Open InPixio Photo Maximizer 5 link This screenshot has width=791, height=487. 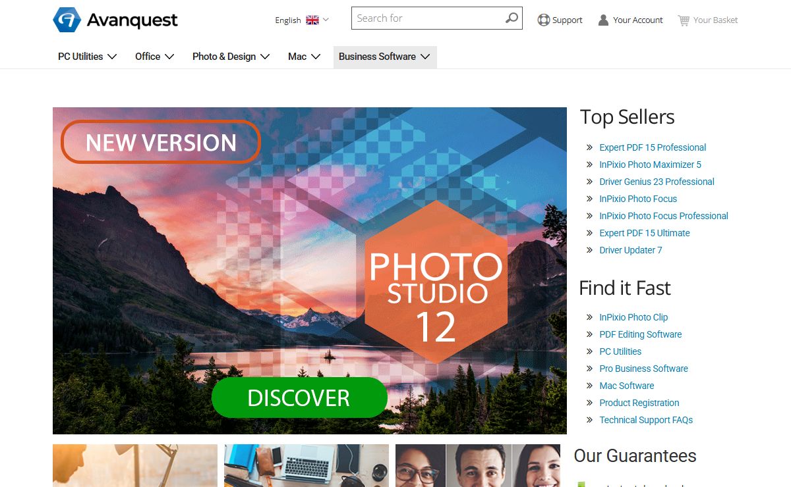coord(650,165)
